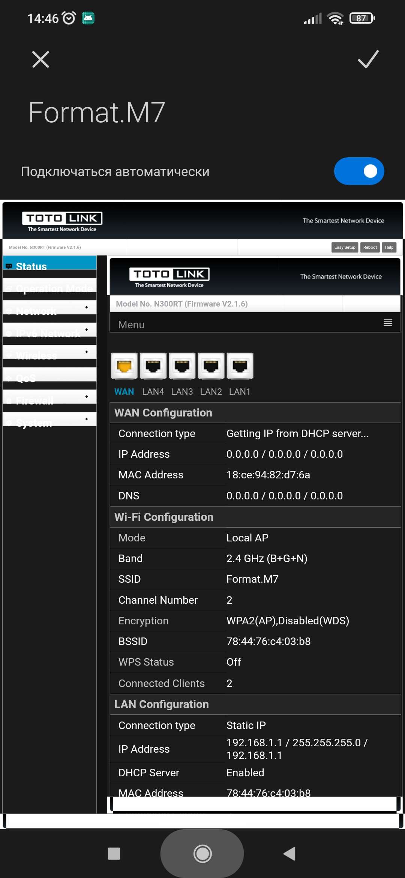Click the Wi-Fi Configuration header
The height and width of the screenshot is (878, 405).
pos(255,517)
